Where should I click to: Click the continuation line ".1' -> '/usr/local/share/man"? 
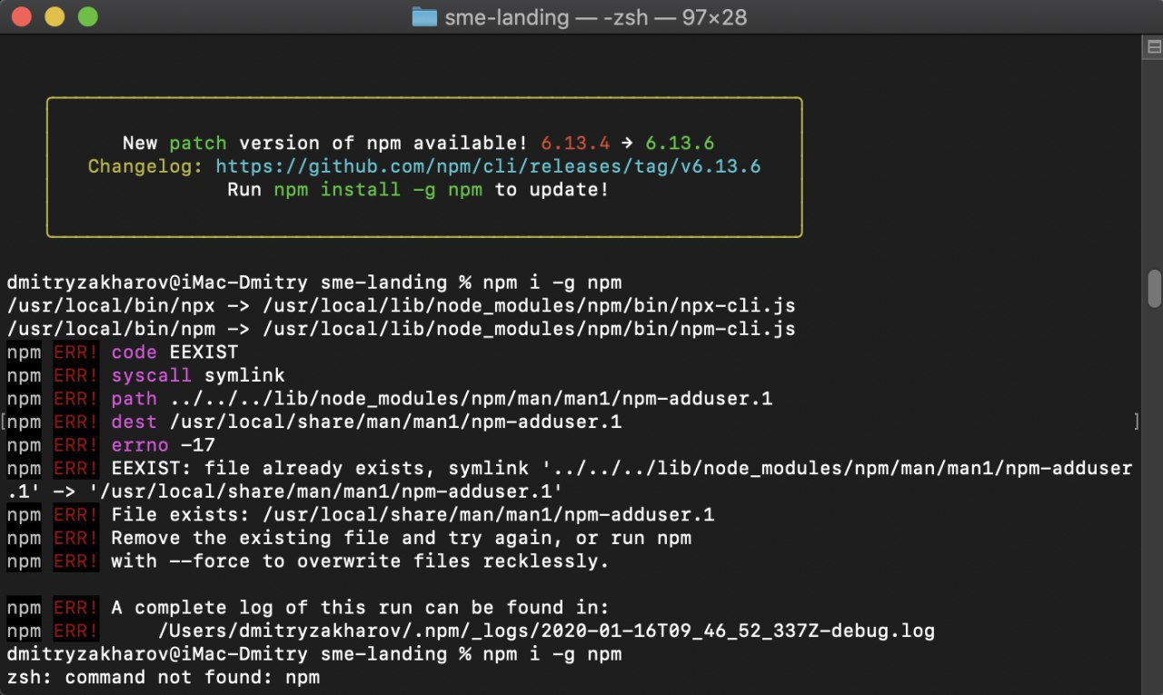point(284,491)
